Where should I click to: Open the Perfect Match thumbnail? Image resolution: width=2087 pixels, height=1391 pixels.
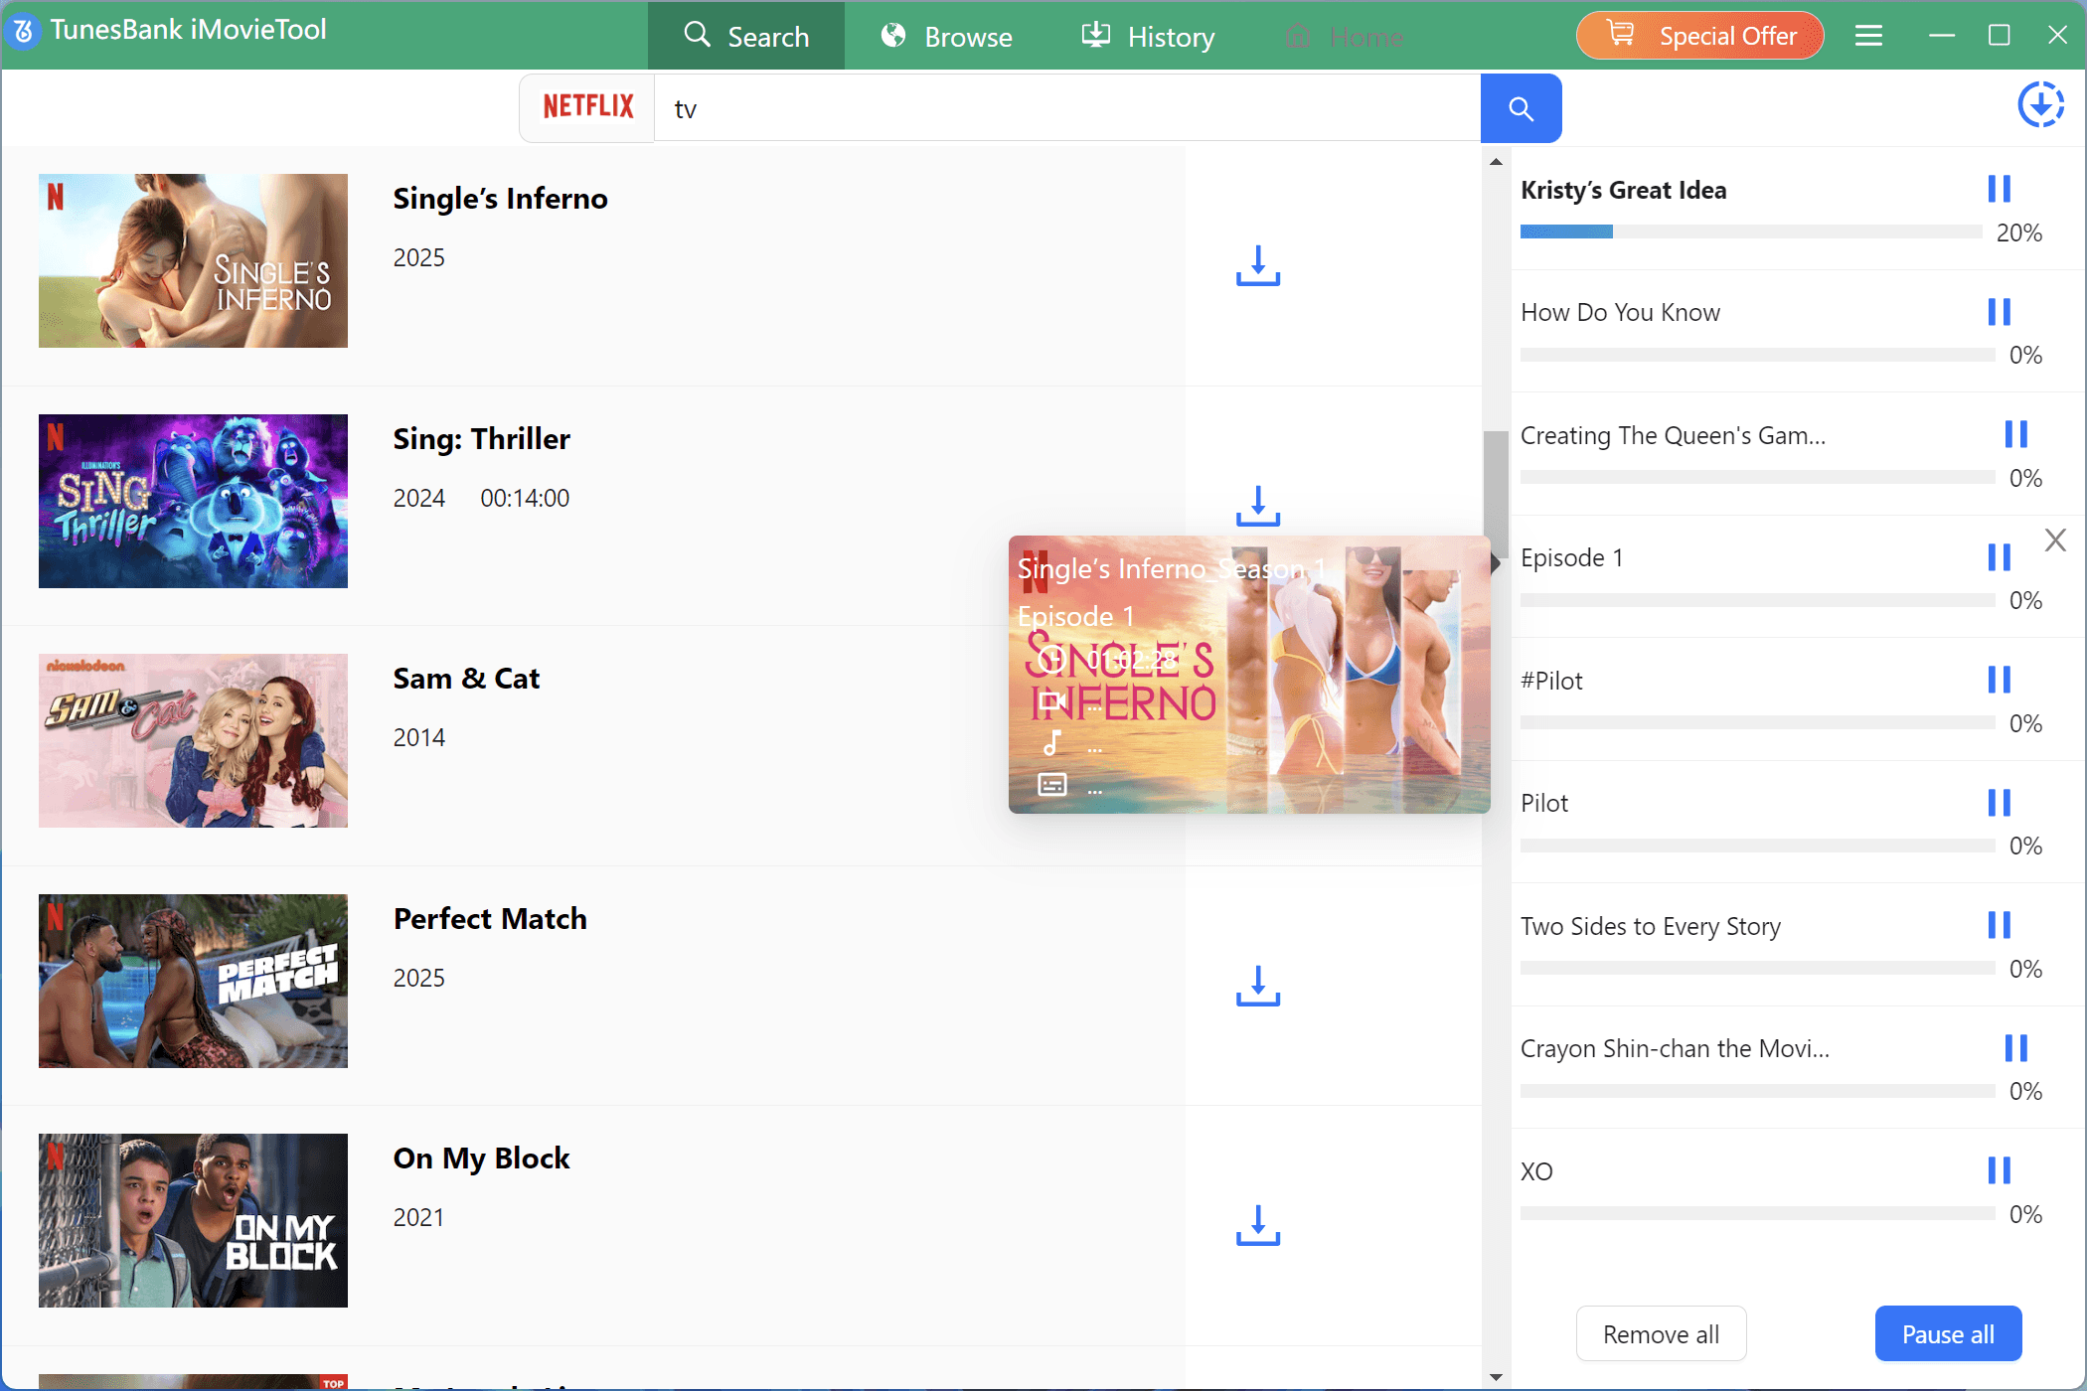(193, 981)
